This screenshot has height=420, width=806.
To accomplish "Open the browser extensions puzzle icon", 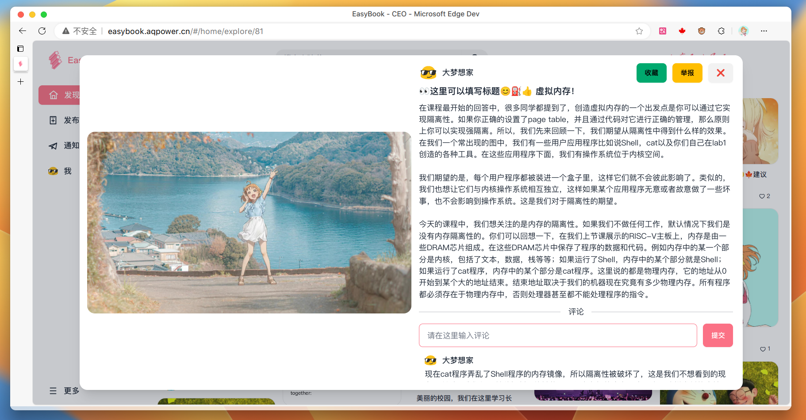I will [x=721, y=31].
